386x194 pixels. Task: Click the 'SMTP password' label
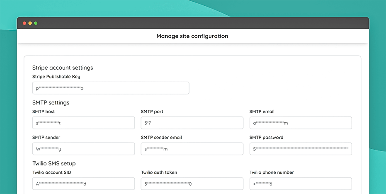pyautogui.click(x=266, y=137)
